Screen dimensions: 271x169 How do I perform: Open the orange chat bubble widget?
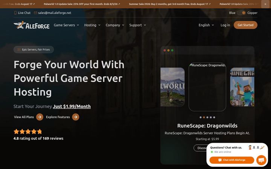[x=261, y=160]
